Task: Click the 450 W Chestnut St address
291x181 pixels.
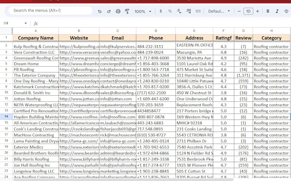Action: click(194, 93)
